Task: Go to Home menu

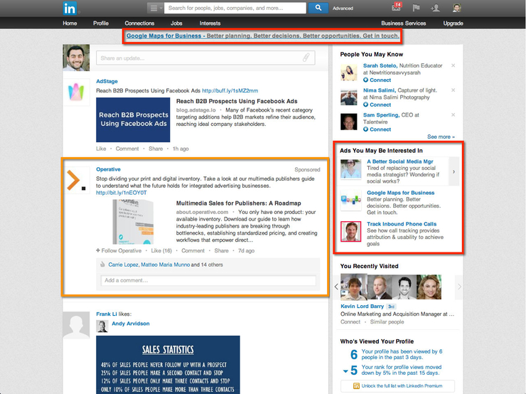Action: pos(70,23)
